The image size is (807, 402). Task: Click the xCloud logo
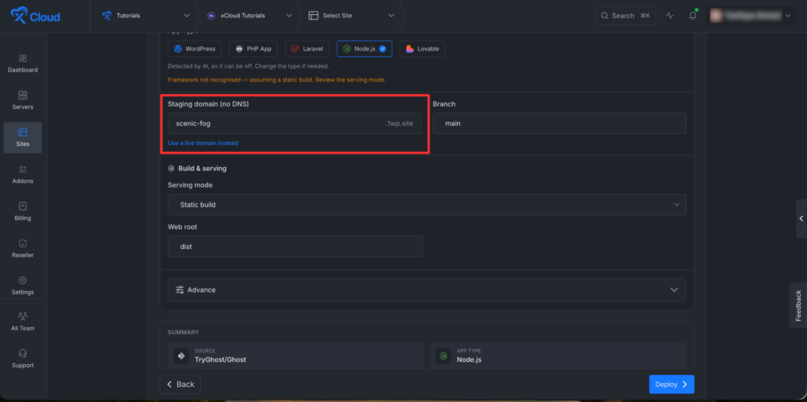pos(35,16)
